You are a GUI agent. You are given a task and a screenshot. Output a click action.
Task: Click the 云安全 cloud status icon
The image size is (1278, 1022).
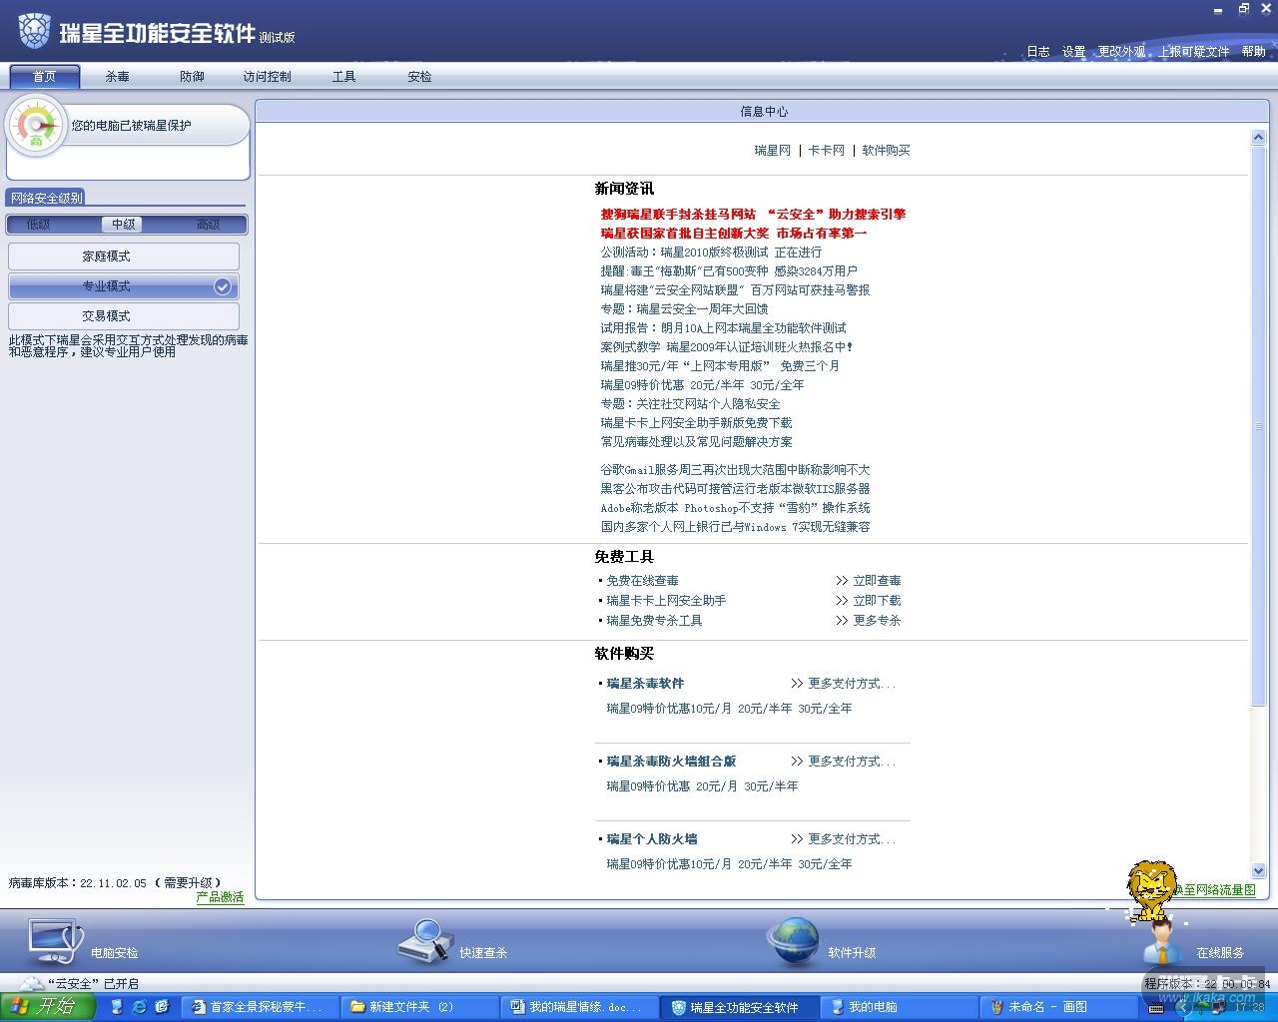32,984
